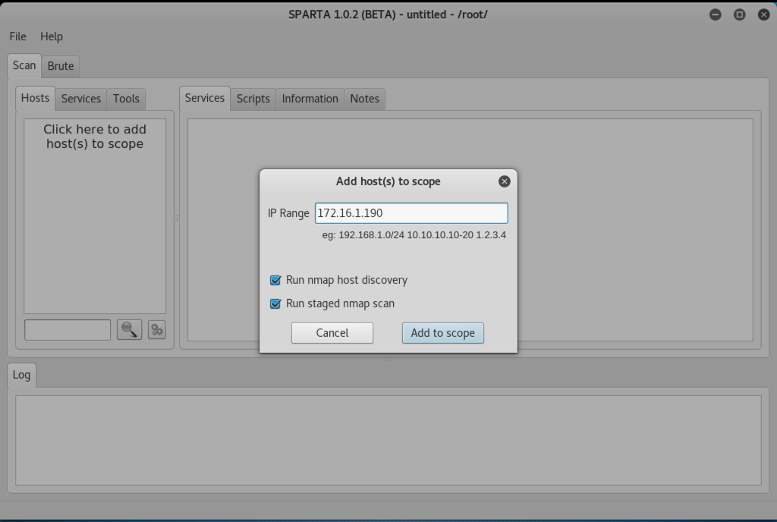
Task: Switch to the Tools tab
Action: [126, 99]
